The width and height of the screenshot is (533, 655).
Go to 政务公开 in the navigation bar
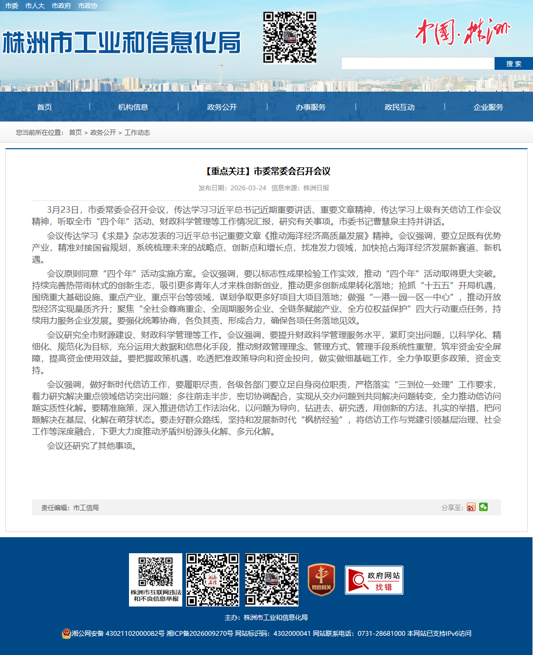pos(222,107)
